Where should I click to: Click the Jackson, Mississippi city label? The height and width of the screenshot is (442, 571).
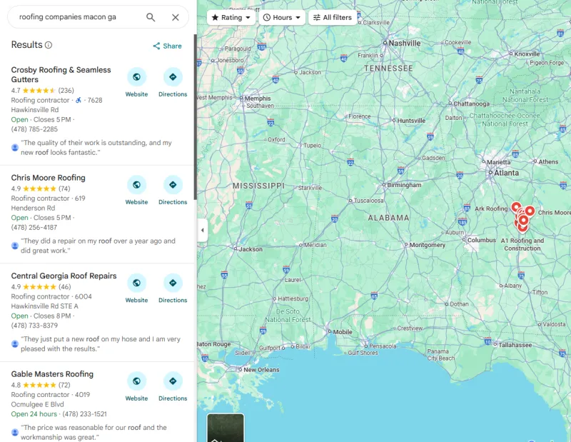pos(251,249)
